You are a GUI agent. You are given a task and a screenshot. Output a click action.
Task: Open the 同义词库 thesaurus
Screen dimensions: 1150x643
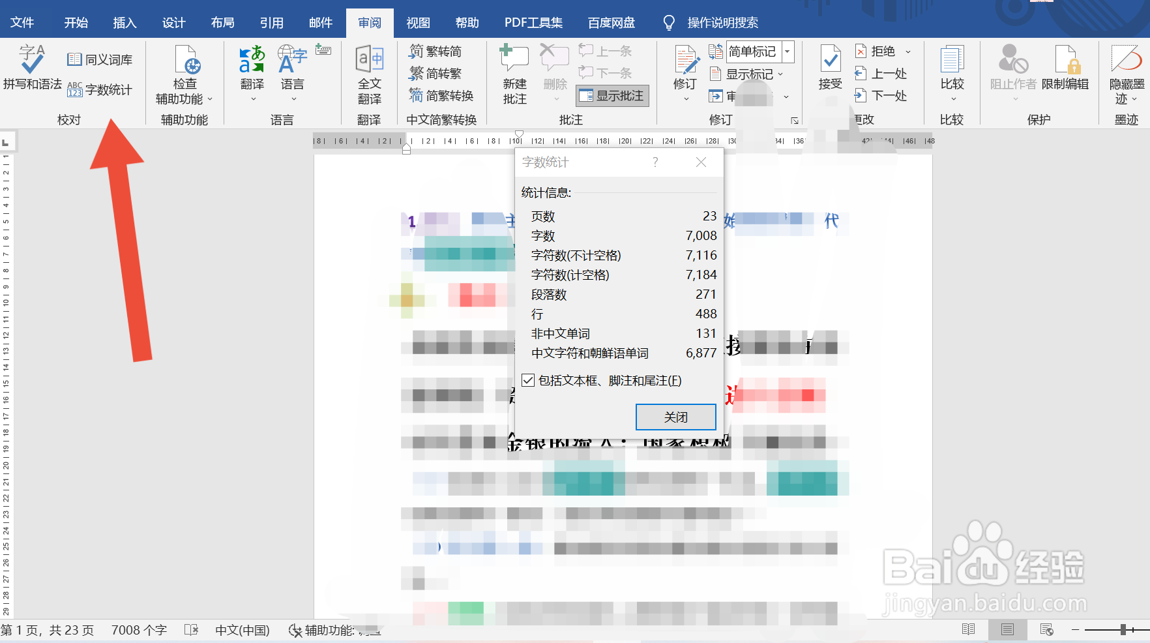pos(99,59)
